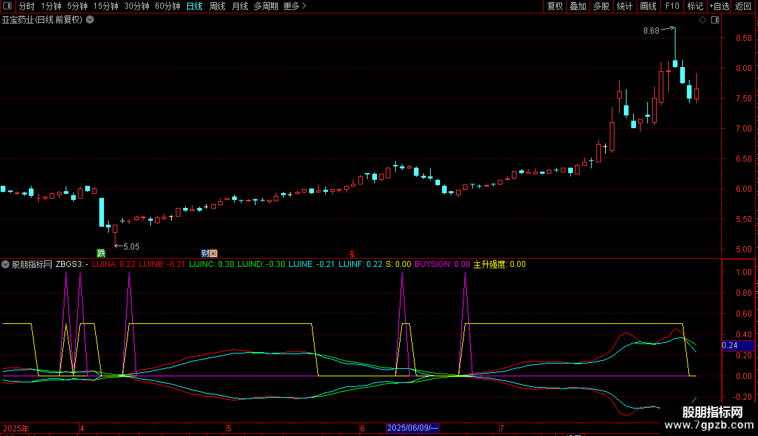The width and height of the screenshot is (758, 436).
Task: Click the green 跌 marker icon
Action: click(101, 254)
